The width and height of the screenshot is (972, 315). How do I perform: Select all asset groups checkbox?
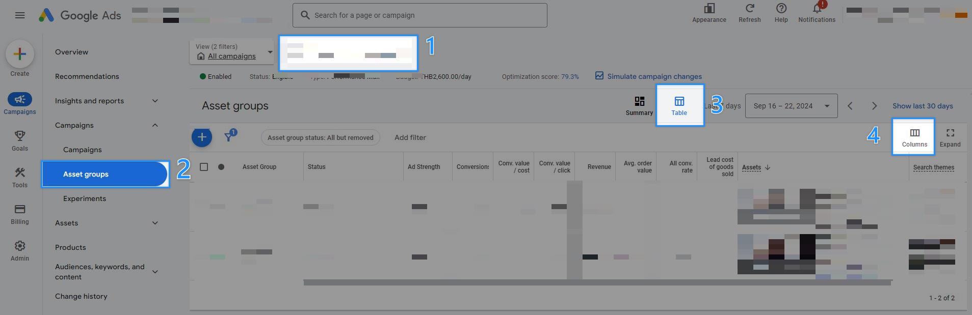(204, 167)
